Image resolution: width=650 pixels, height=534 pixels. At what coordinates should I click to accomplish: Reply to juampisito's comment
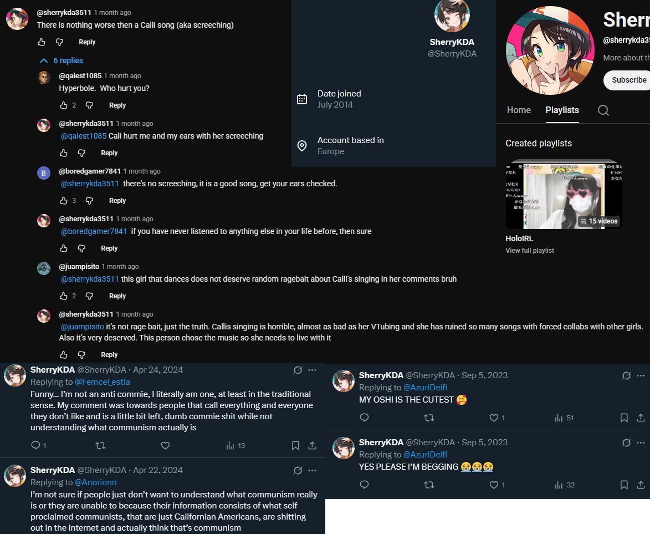coord(117,296)
